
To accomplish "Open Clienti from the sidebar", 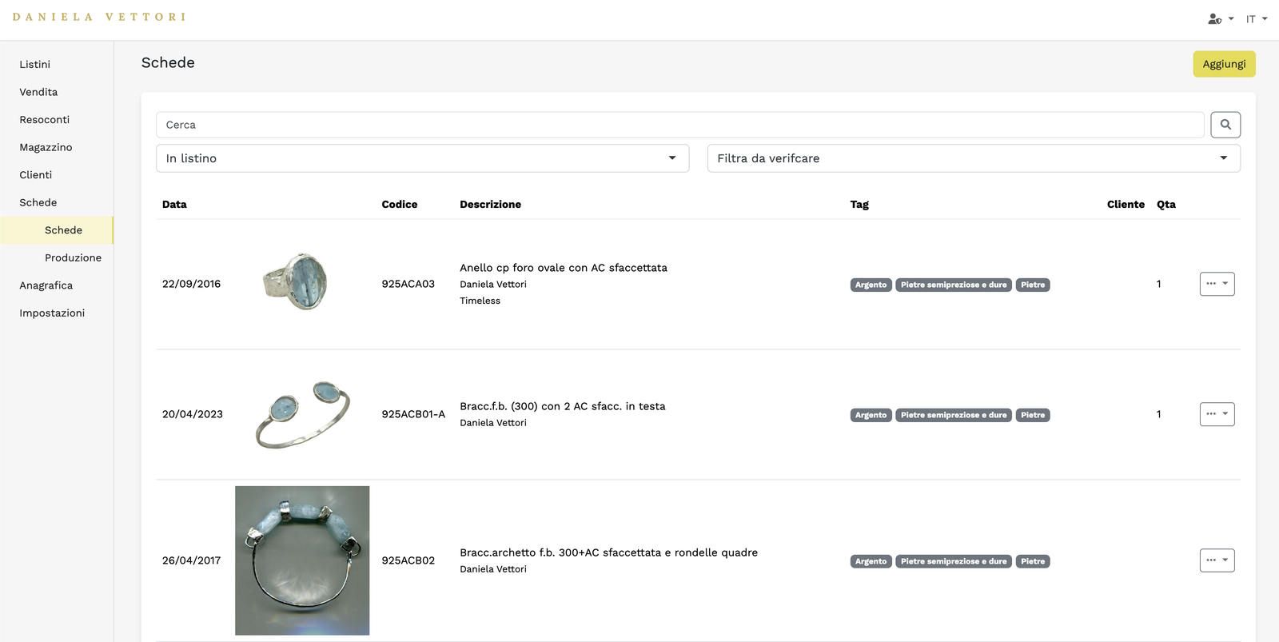I will click(36, 175).
